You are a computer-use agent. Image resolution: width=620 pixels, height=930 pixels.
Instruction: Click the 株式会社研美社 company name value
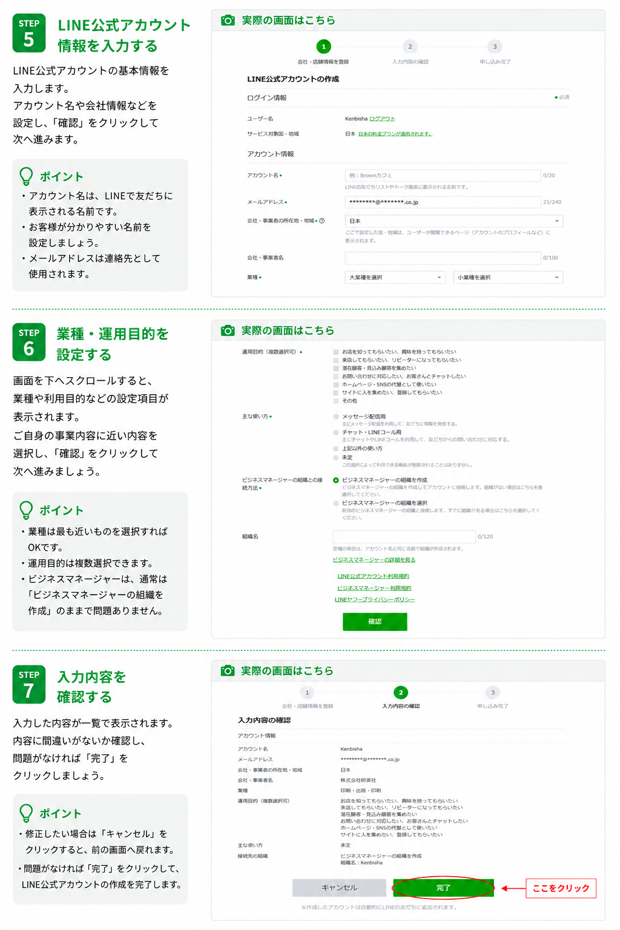[x=358, y=780]
